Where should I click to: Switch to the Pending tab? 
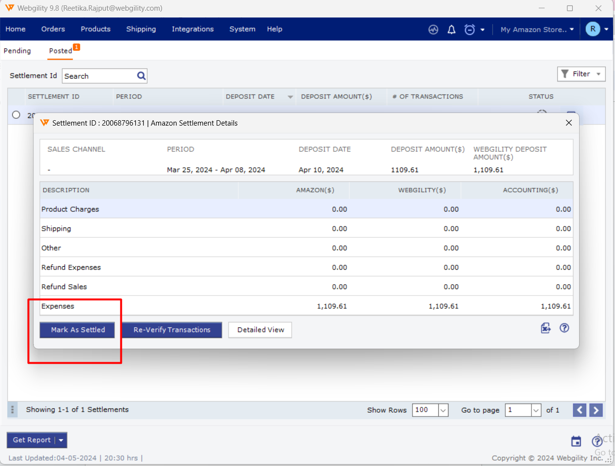point(17,51)
